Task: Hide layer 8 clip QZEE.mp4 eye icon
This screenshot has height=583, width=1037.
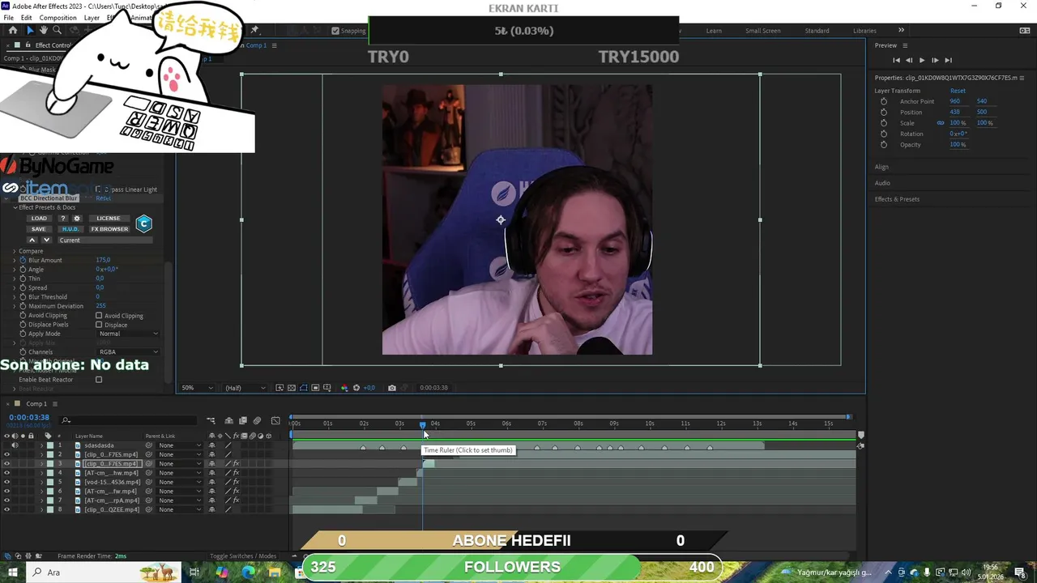Action: [x=6, y=510]
